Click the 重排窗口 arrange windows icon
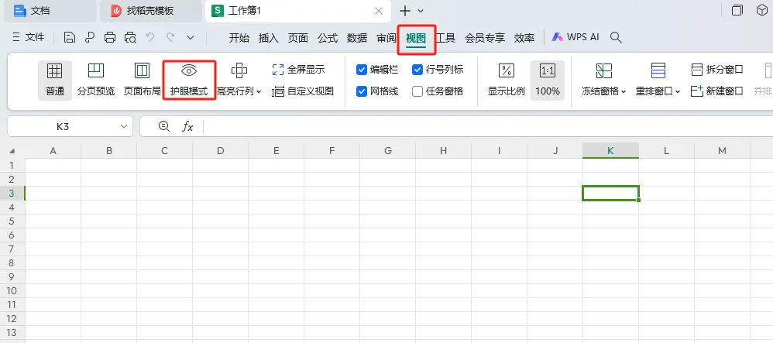The height and width of the screenshot is (343, 773). (658, 71)
